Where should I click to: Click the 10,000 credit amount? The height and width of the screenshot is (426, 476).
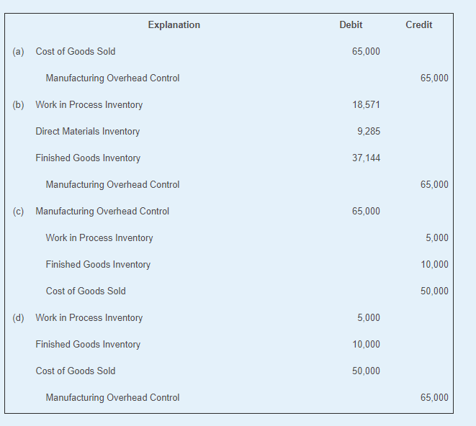coord(434,265)
